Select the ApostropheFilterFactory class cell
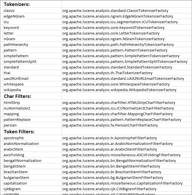 (x=109, y=138)
